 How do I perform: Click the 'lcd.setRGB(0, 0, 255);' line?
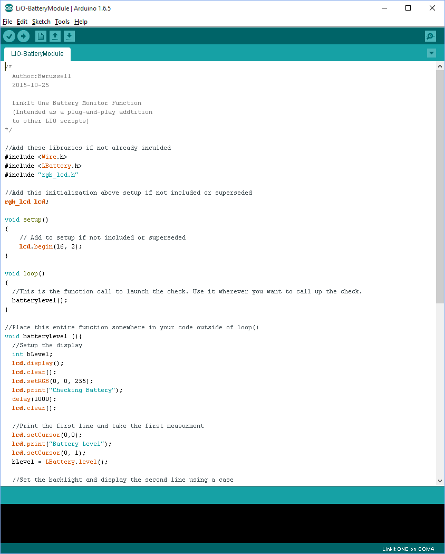pos(53,381)
